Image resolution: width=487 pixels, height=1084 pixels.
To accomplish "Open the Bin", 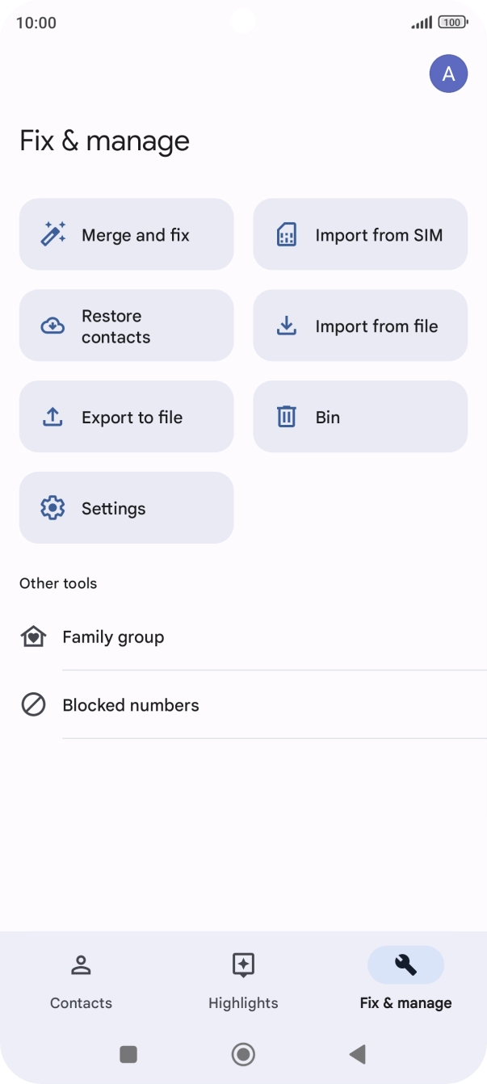I will coord(360,417).
